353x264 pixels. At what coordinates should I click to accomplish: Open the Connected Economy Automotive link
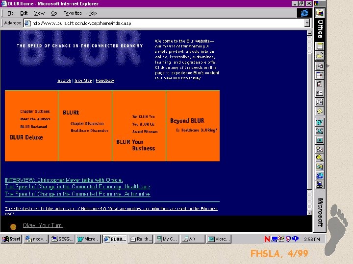77,194
